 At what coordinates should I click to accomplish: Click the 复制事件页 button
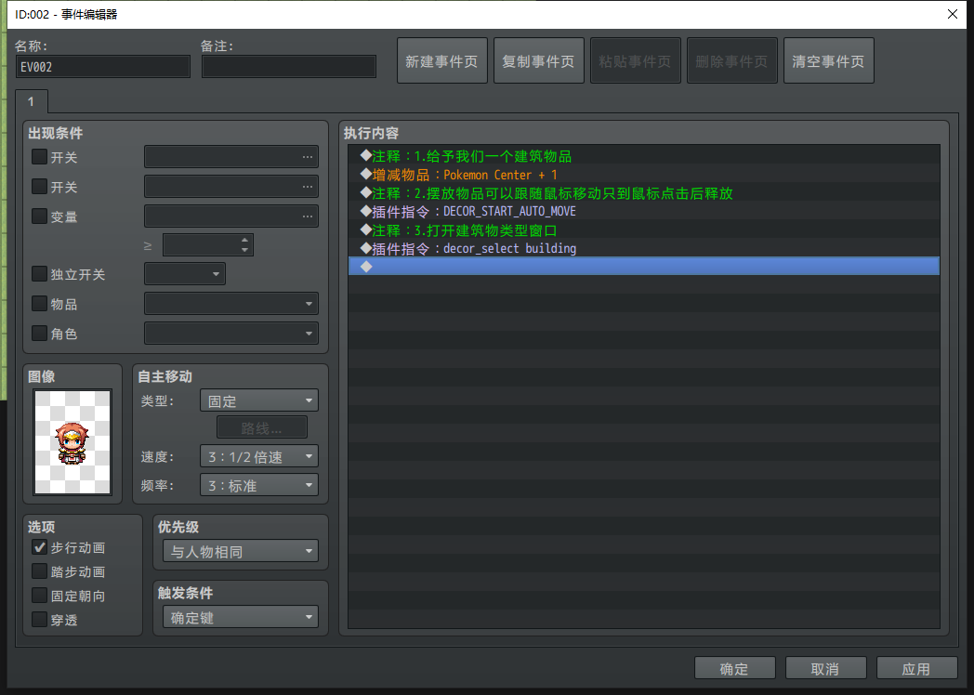[x=538, y=61]
